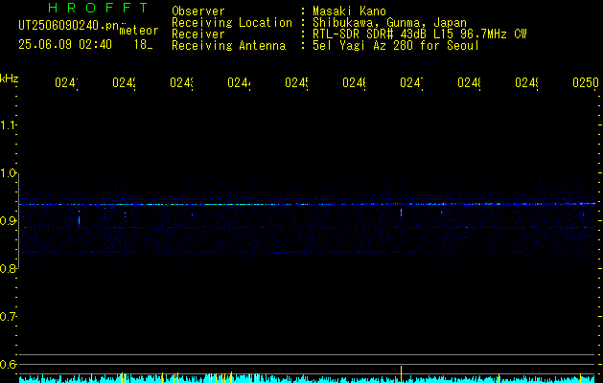The height and width of the screenshot is (383, 603).
Task: Click the date stamp 25.06.09 02:40
Action: pos(65,45)
